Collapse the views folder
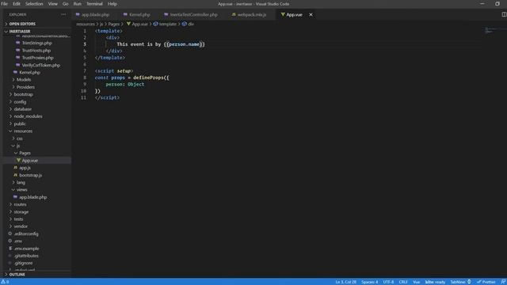This screenshot has width=507, height=285. [21, 190]
